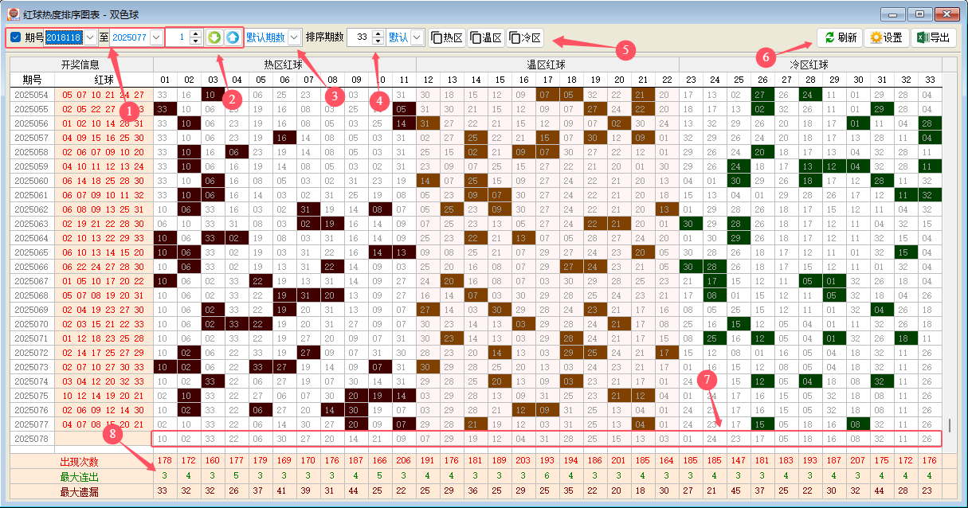Image resolution: width=968 pixels, height=508 pixels.
Task: Copy the hot zone with 热区 button
Action: (446, 37)
